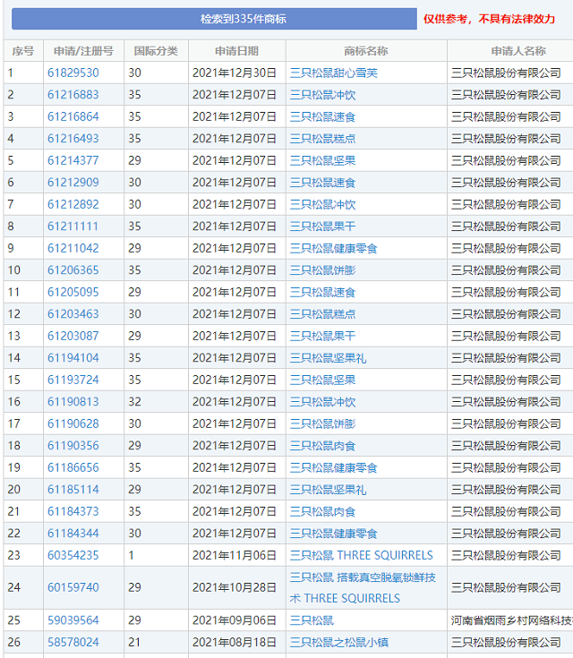Open registration number 61184373
573x658 pixels.
73,511
